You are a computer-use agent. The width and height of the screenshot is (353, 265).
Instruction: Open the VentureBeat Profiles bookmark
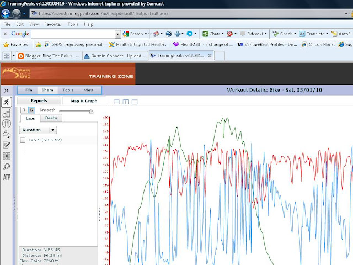pos(267,44)
